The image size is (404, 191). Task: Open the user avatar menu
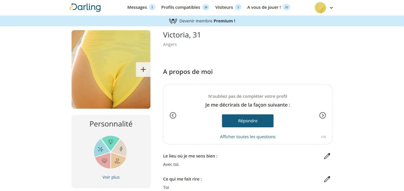coord(320,8)
